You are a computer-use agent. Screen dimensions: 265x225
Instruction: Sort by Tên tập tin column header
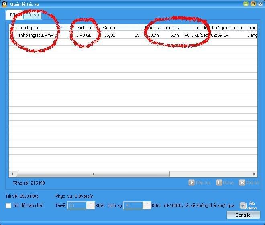(x=29, y=28)
